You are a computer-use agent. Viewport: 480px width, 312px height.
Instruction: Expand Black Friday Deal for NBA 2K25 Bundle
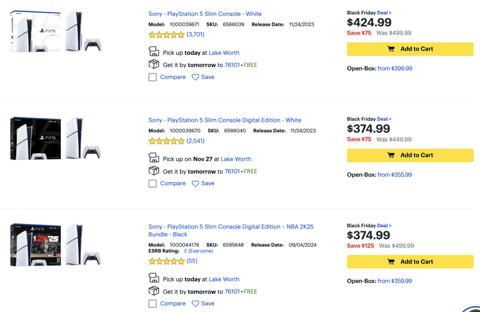coord(384,226)
